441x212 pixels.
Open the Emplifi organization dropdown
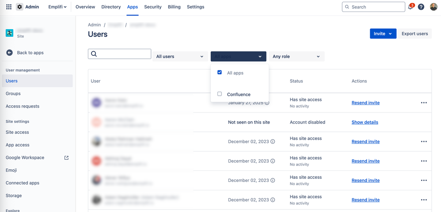57,7
